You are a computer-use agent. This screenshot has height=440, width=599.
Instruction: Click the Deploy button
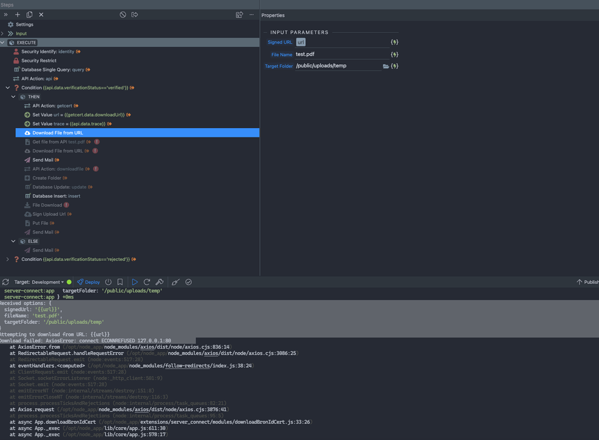pos(88,282)
